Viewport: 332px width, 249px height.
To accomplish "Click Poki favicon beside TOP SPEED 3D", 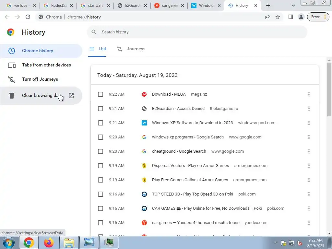I will [x=144, y=194].
